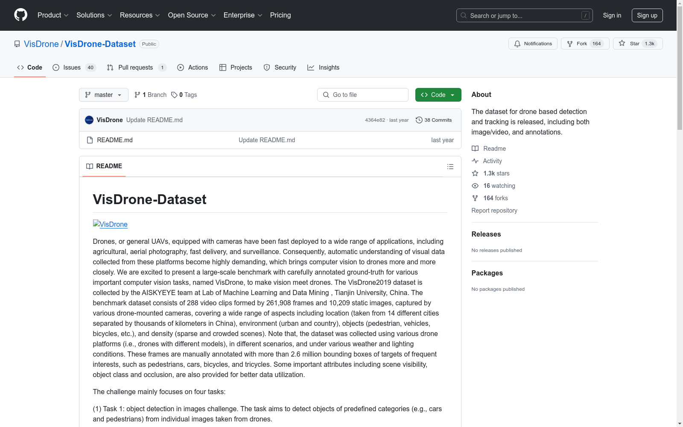Expand the green Code dropdown button
The width and height of the screenshot is (683, 427).
(x=438, y=95)
